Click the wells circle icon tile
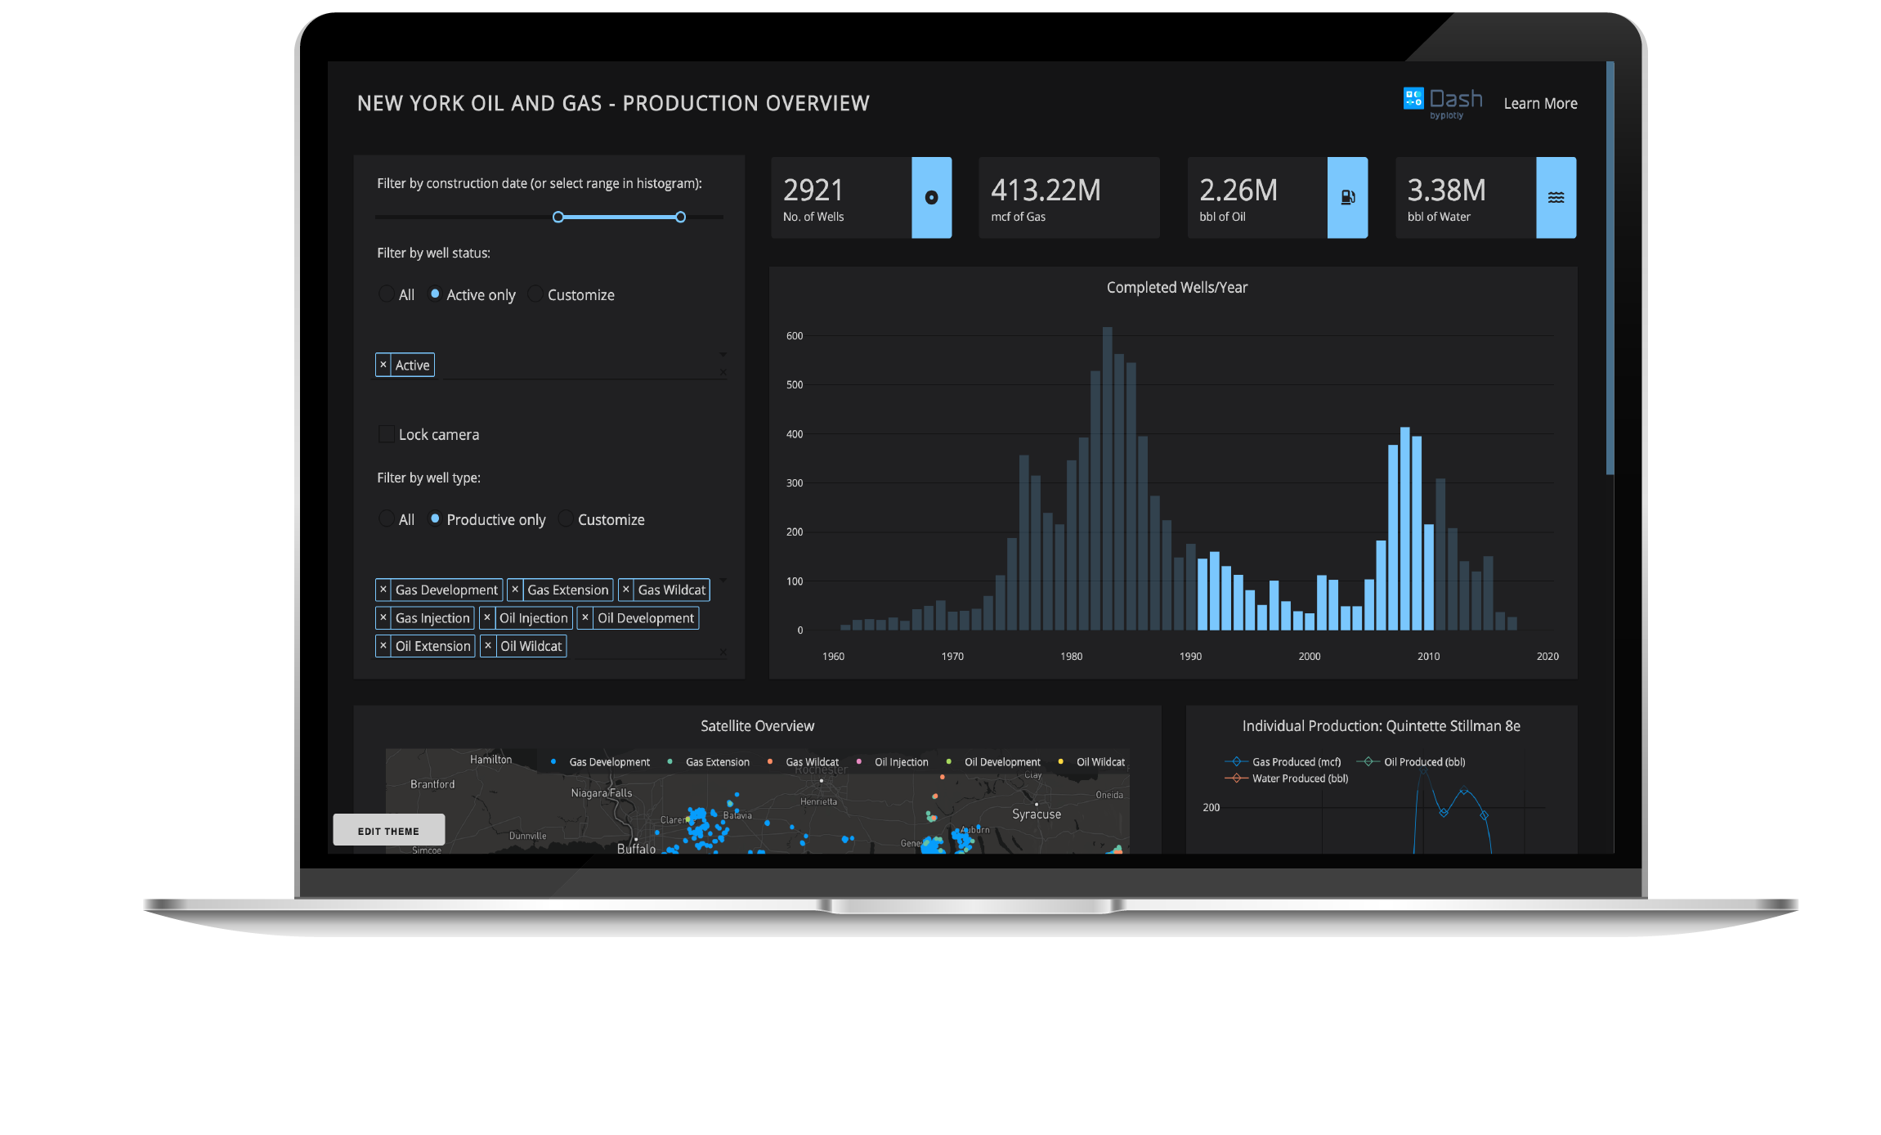1881x1135 pixels. coord(931,198)
